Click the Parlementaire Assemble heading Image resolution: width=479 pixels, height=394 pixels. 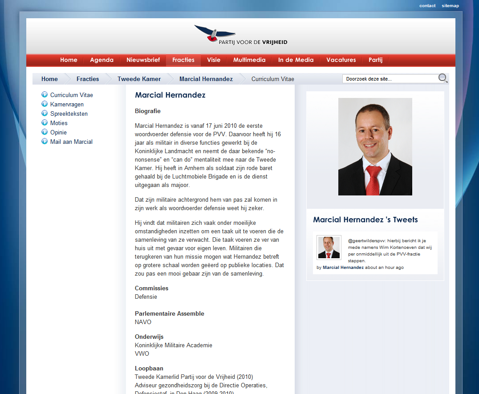coord(169,314)
